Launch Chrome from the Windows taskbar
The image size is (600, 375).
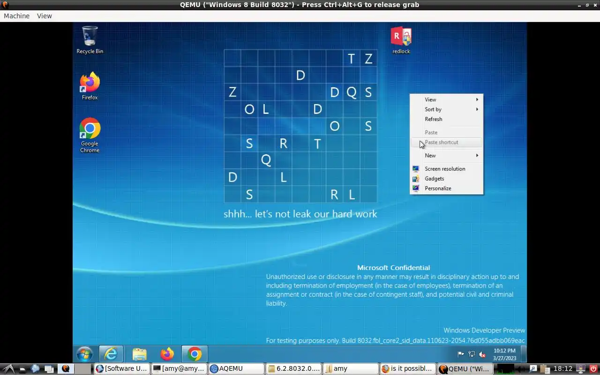click(x=195, y=354)
